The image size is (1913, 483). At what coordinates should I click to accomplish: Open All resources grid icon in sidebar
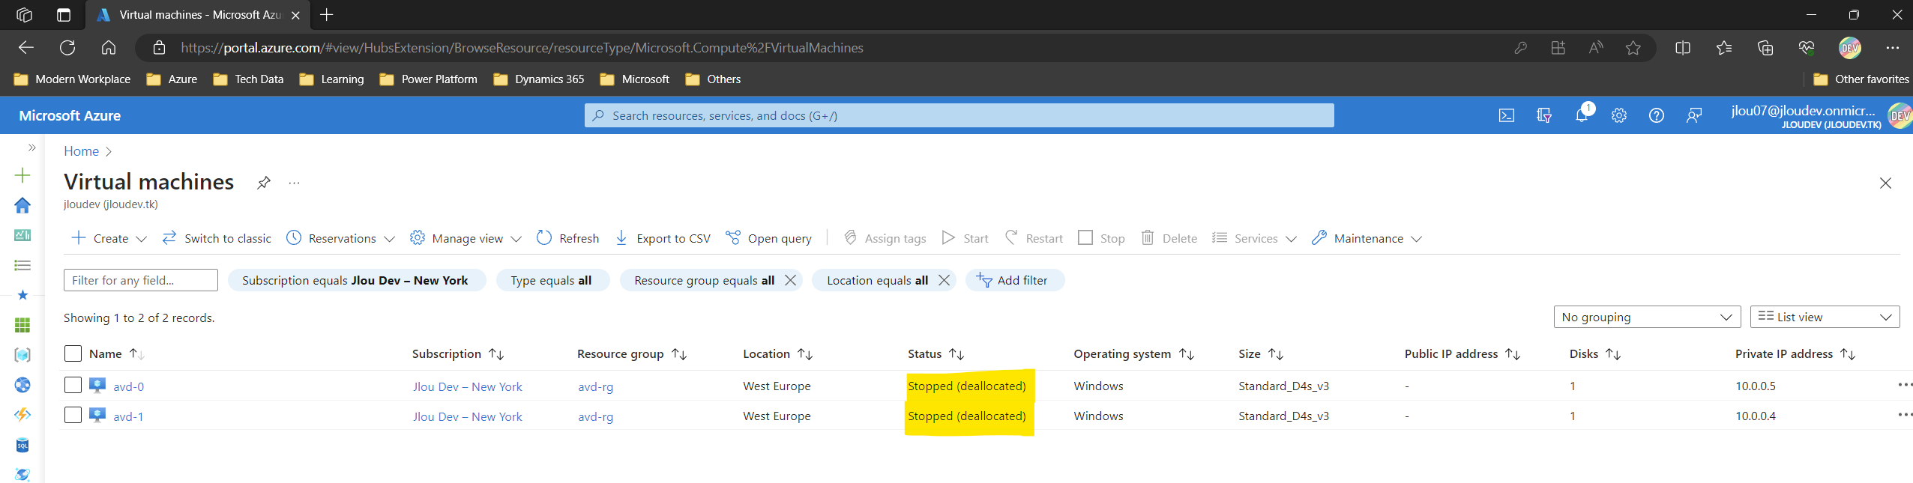tap(22, 325)
